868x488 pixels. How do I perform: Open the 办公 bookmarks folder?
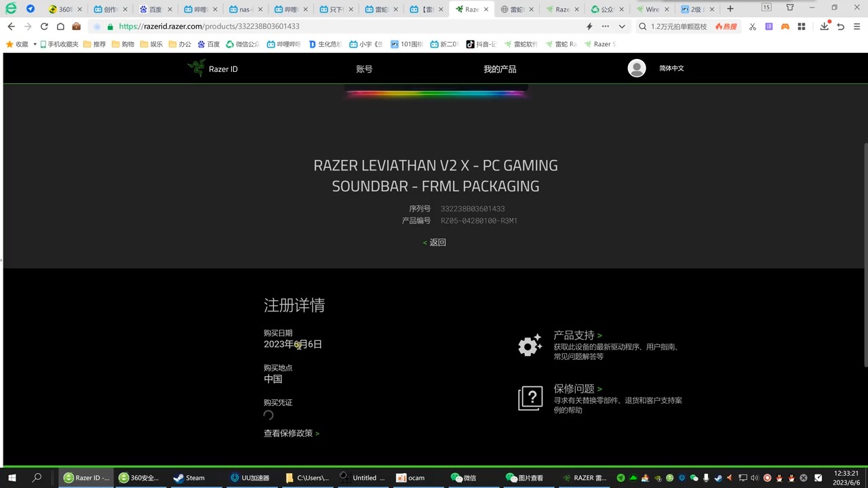click(x=180, y=44)
